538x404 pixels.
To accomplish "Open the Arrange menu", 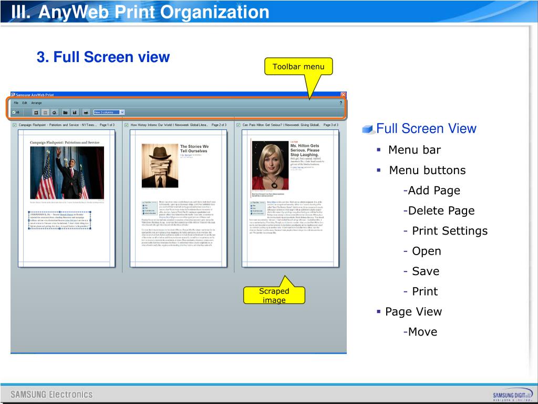I will tap(36, 103).
